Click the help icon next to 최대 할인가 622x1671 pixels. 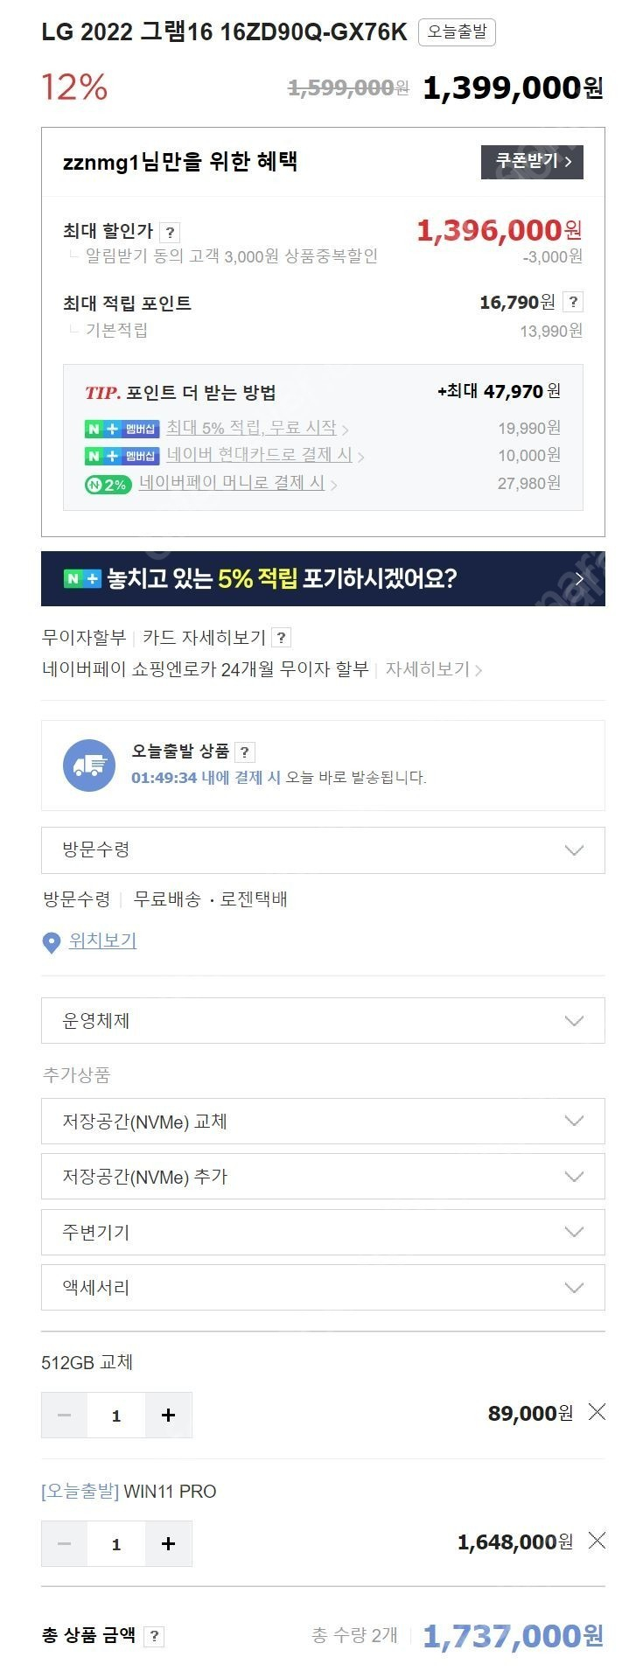[x=169, y=232]
